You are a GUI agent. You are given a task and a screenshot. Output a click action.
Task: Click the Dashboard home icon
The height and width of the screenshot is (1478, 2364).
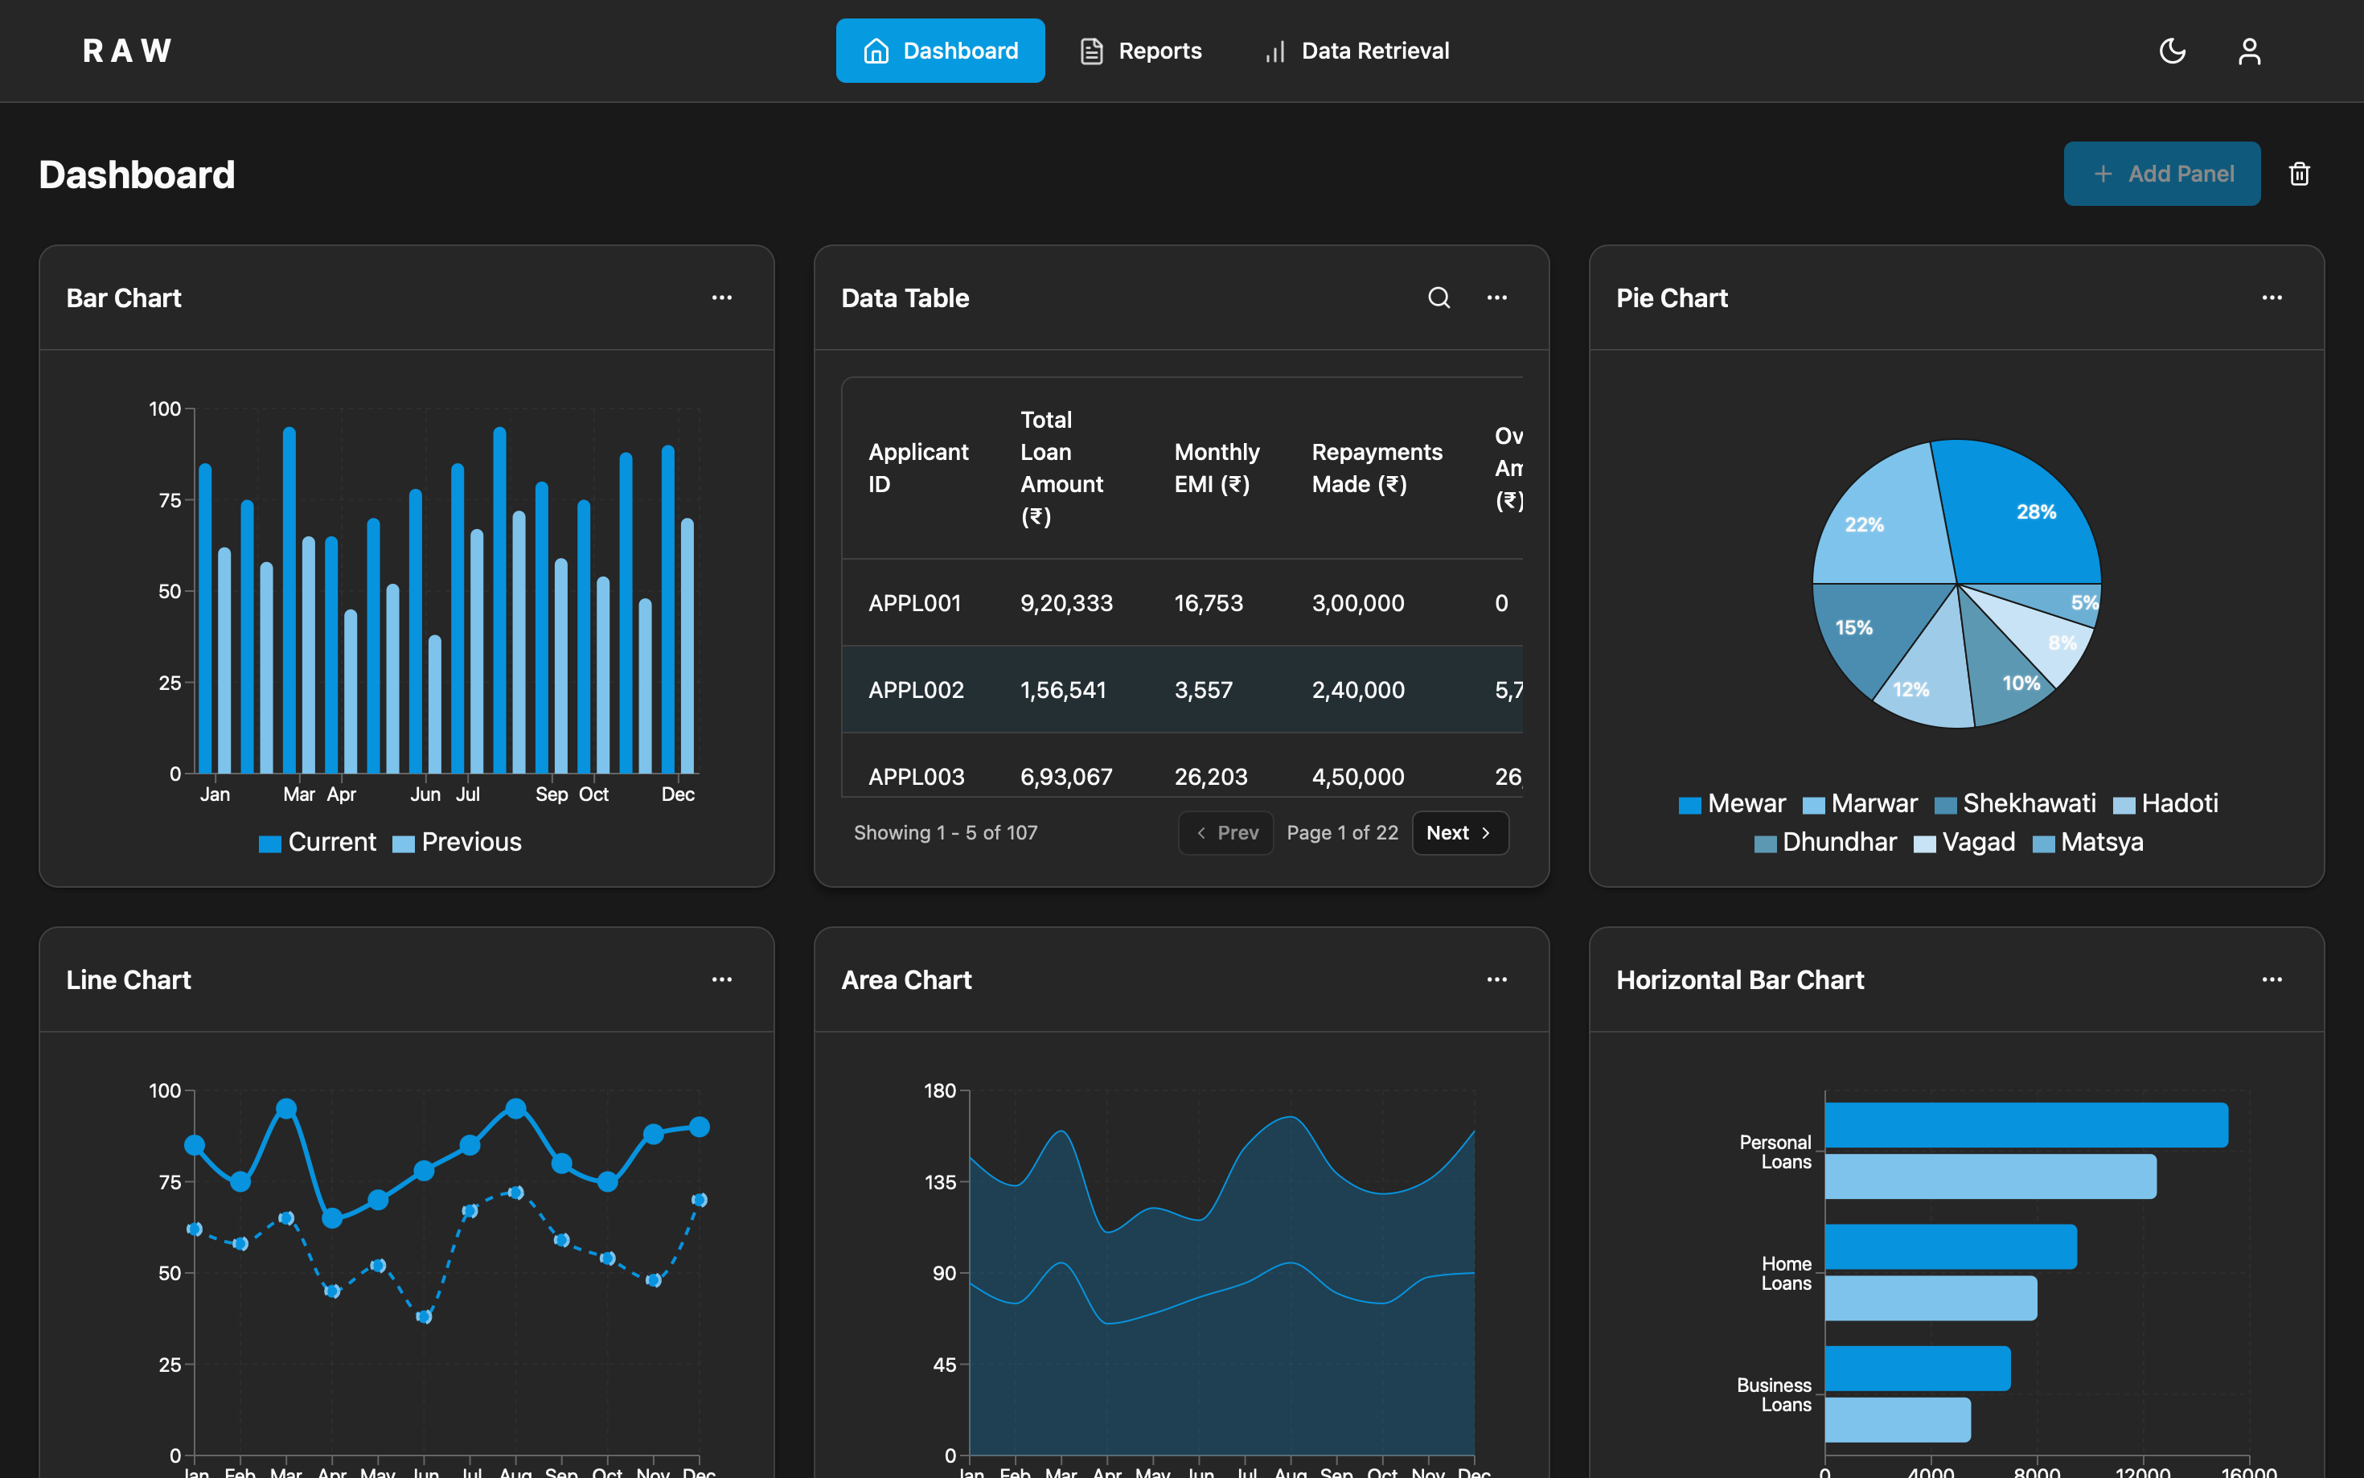(876, 50)
